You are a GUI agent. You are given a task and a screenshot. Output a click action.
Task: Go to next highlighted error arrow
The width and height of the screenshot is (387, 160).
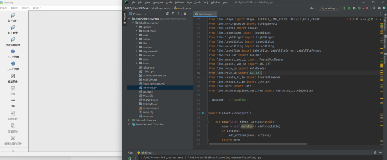click(380, 19)
